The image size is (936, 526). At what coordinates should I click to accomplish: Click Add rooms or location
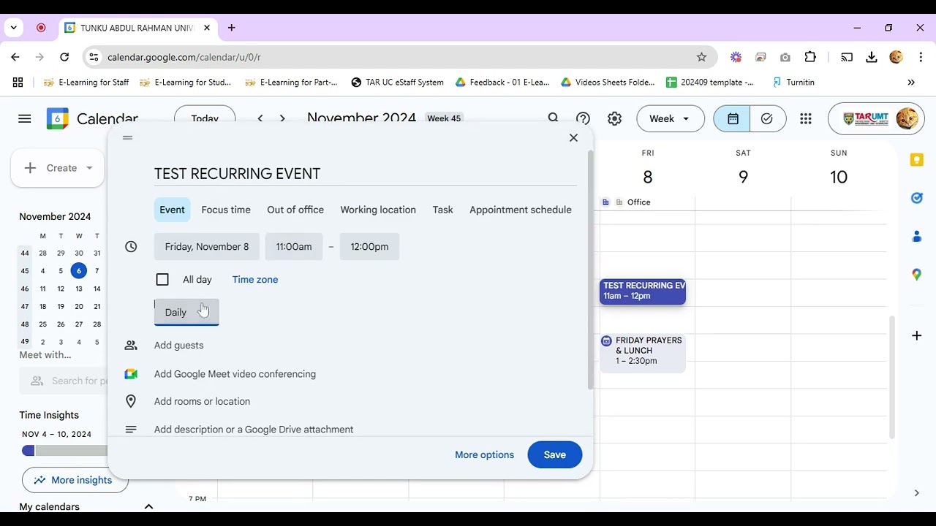(x=203, y=401)
